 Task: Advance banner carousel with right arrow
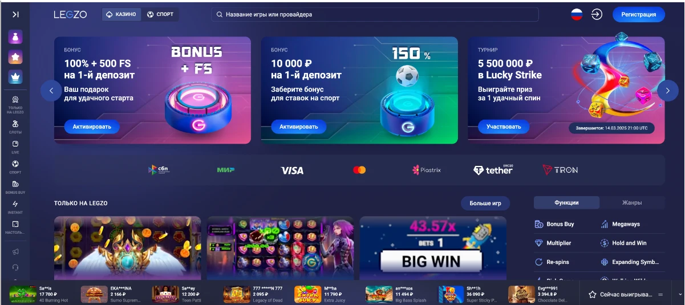pos(668,90)
